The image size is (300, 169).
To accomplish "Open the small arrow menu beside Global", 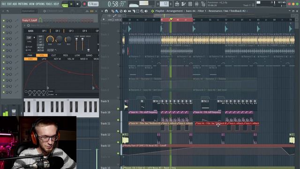I will pos(56,95).
